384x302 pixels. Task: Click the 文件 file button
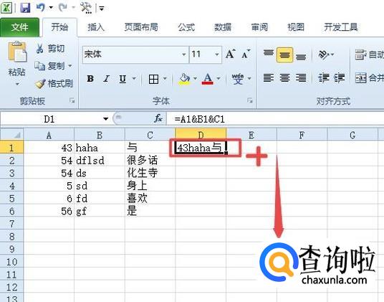[x=19, y=27]
